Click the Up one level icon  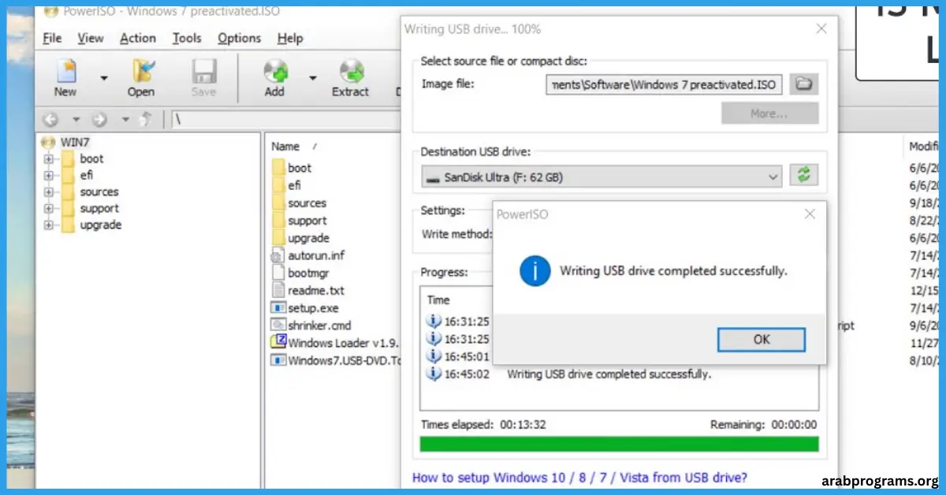146,120
